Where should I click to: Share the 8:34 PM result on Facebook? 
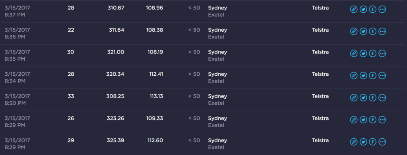[372, 76]
